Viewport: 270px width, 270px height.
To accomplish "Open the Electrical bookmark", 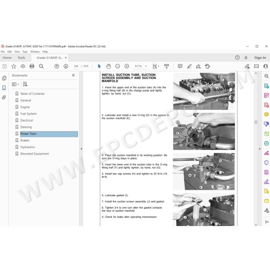I will click(27, 120).
